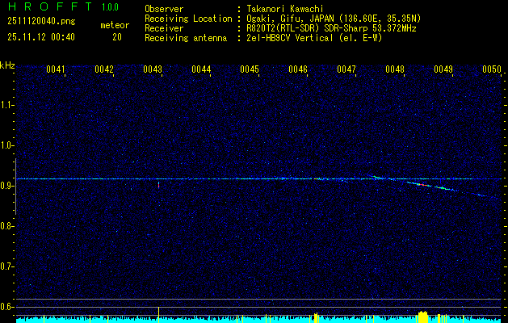Click the 0044 time marker
This screenshot has width=508, height=323.
tap(201, 69)
